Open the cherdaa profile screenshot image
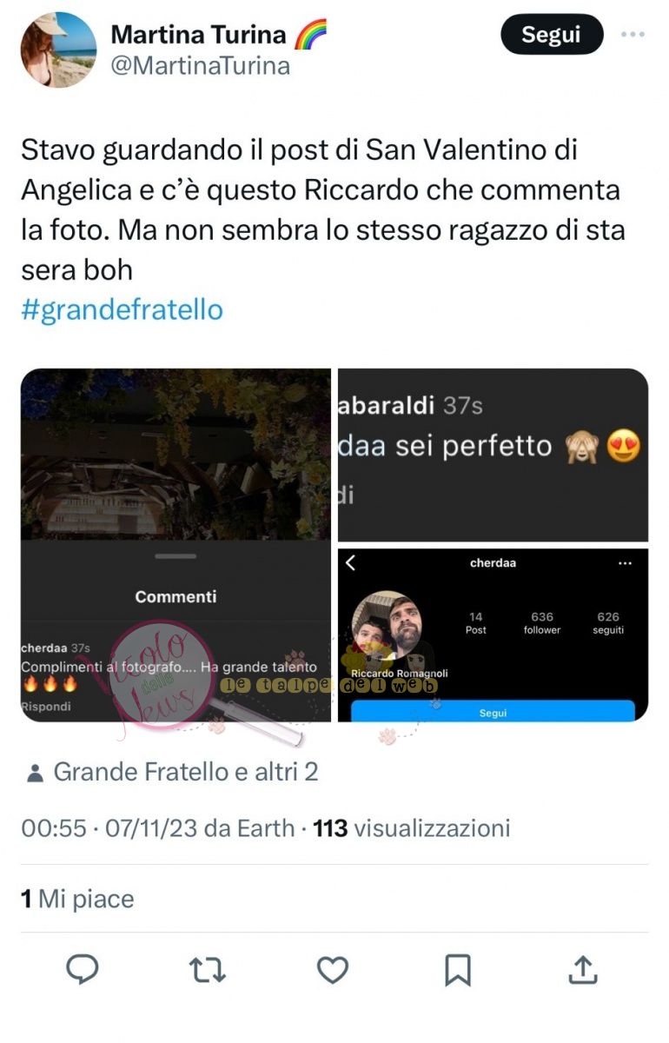 point(493,634)
